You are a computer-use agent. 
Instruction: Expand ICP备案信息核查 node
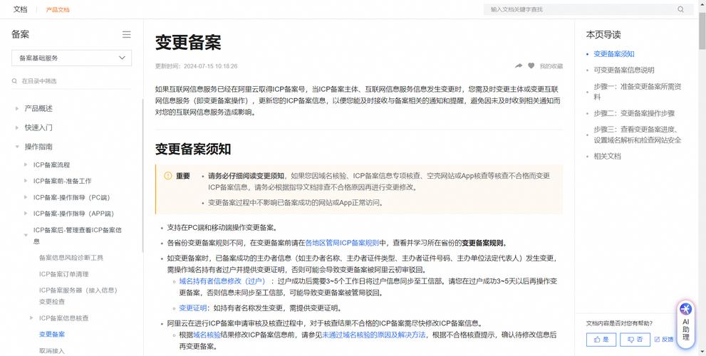pos(31,318)
